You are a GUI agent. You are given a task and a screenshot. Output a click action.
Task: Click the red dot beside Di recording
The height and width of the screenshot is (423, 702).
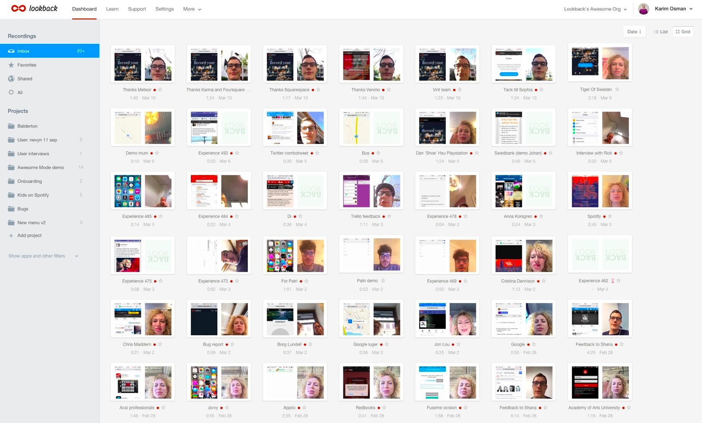295,217
